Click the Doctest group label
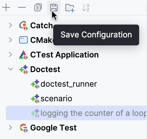The image size is (147, 139). (45, 69)
